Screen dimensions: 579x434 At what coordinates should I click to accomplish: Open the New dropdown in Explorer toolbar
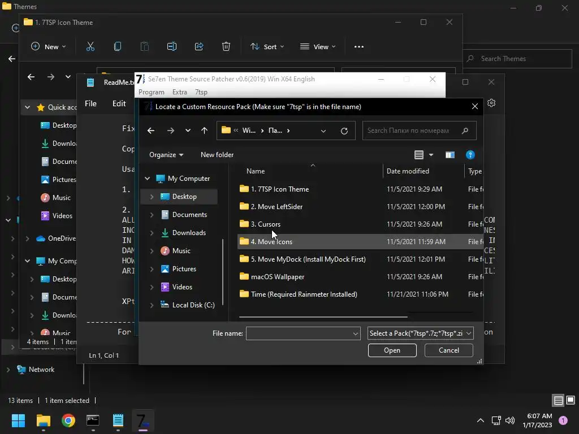[x=49, y=47]
